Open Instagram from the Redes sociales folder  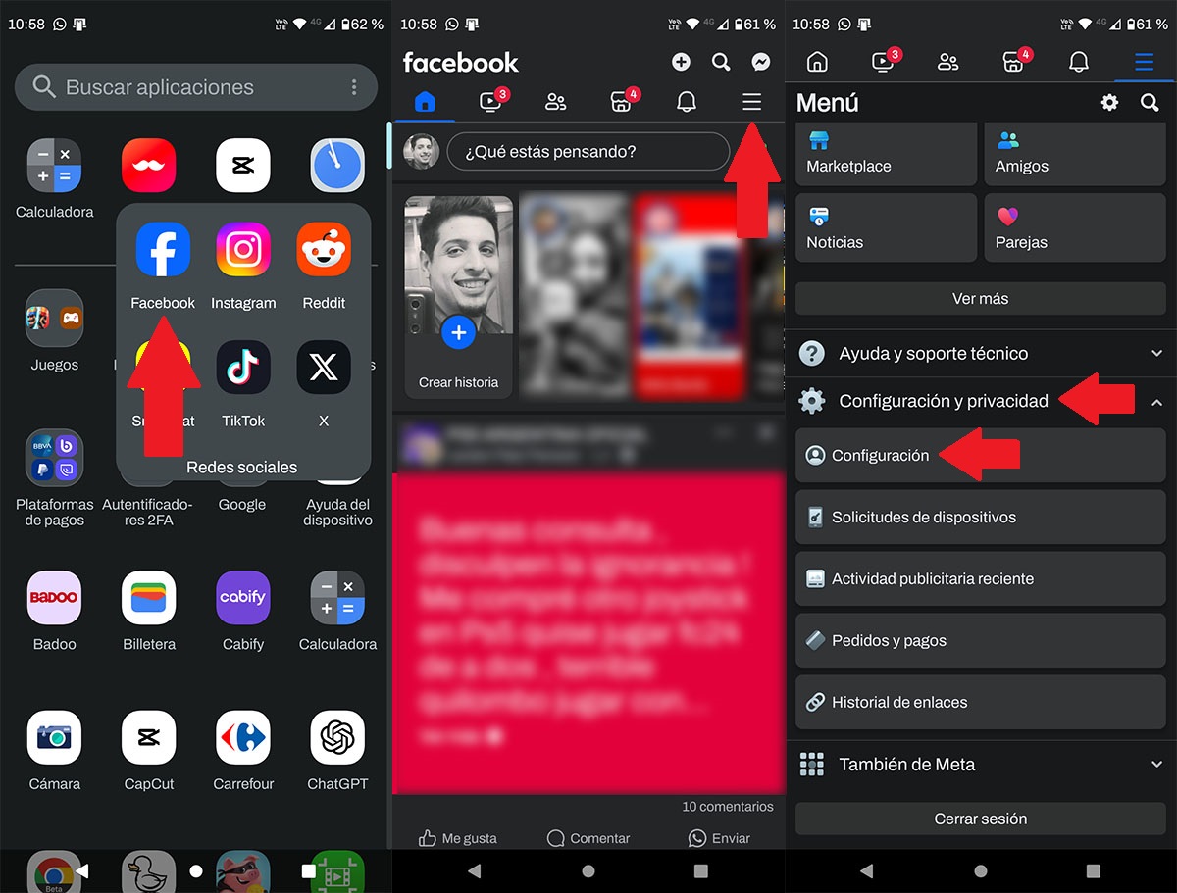click(x=243, y=250)
